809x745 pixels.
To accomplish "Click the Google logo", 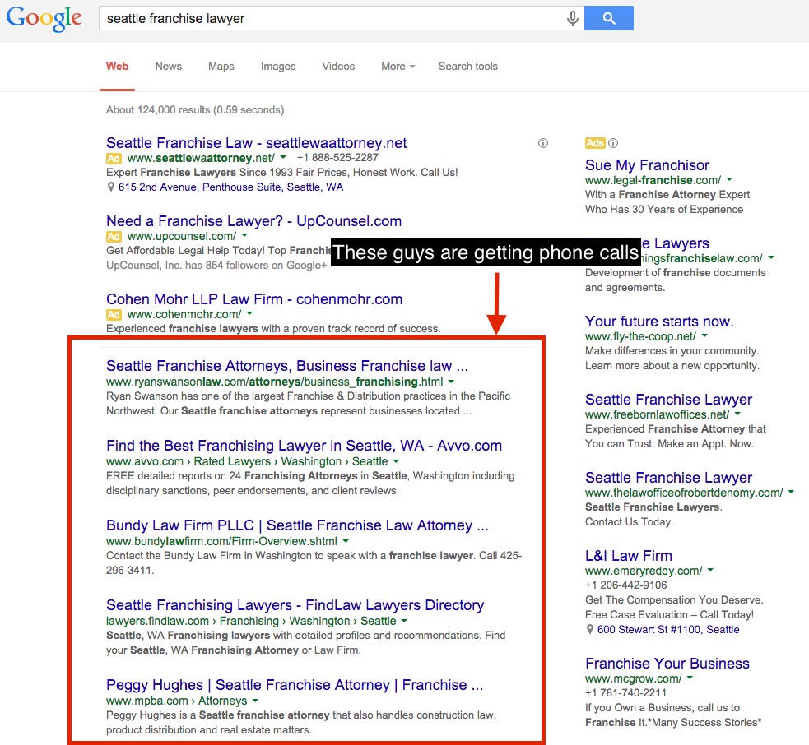I will point(44,19).
